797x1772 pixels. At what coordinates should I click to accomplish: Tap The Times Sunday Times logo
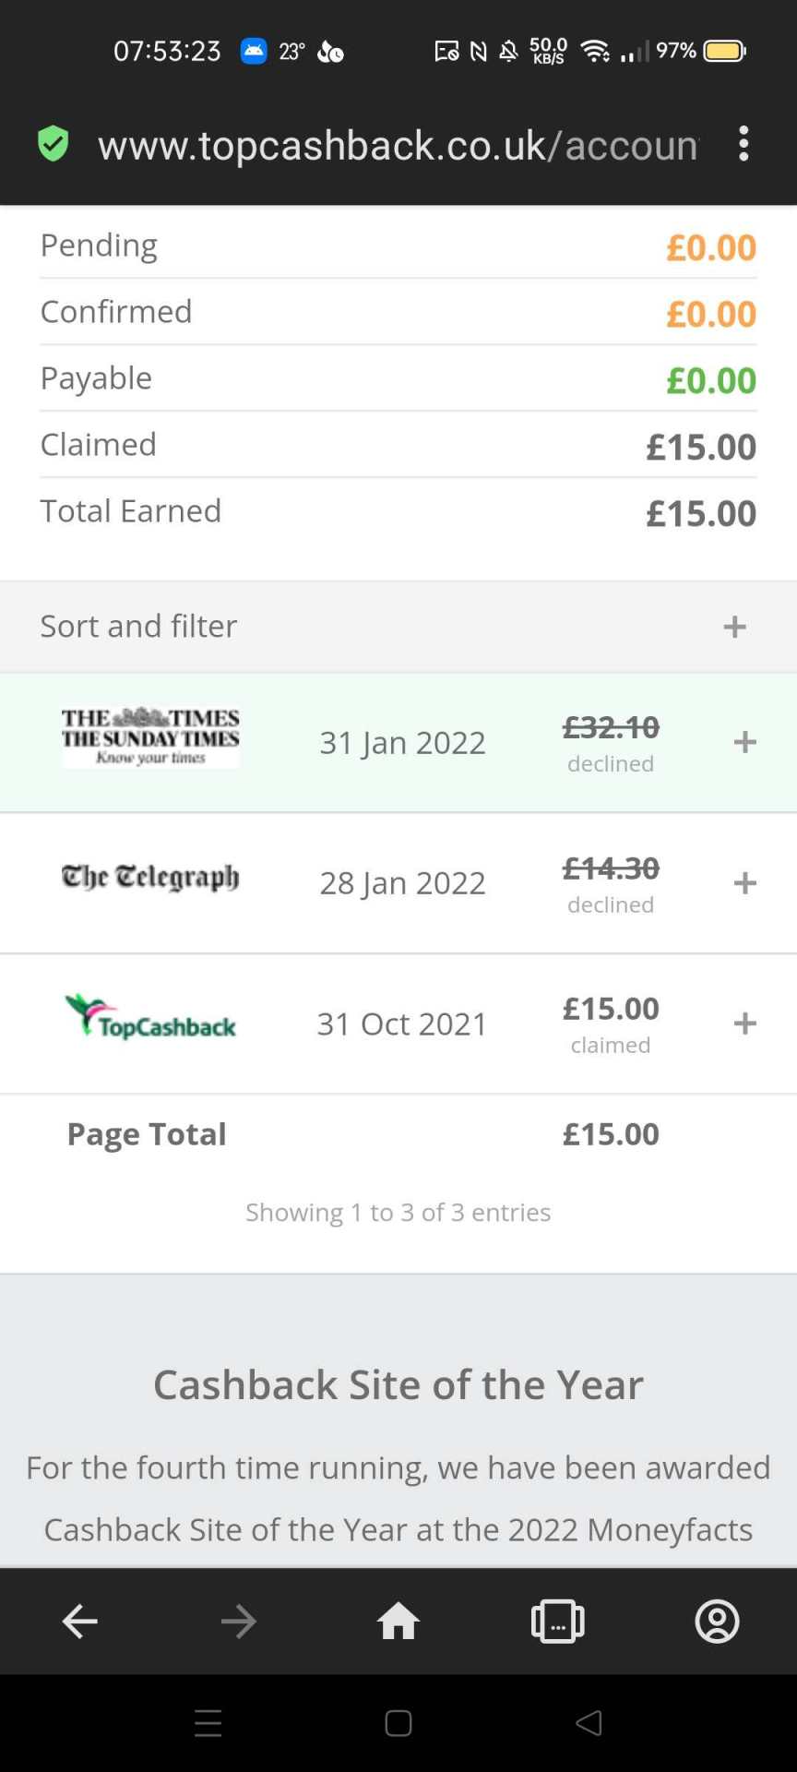[x=150, y=736]
